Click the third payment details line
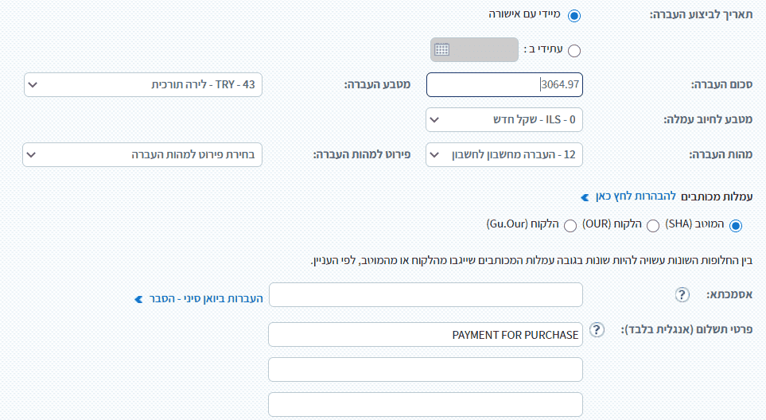Screen dimensions: 766x420 tap(426, 404)
